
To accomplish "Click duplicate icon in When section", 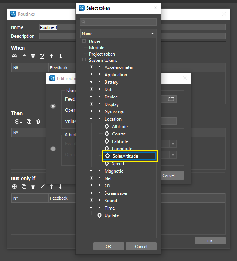I will click(x=24, y=56).
